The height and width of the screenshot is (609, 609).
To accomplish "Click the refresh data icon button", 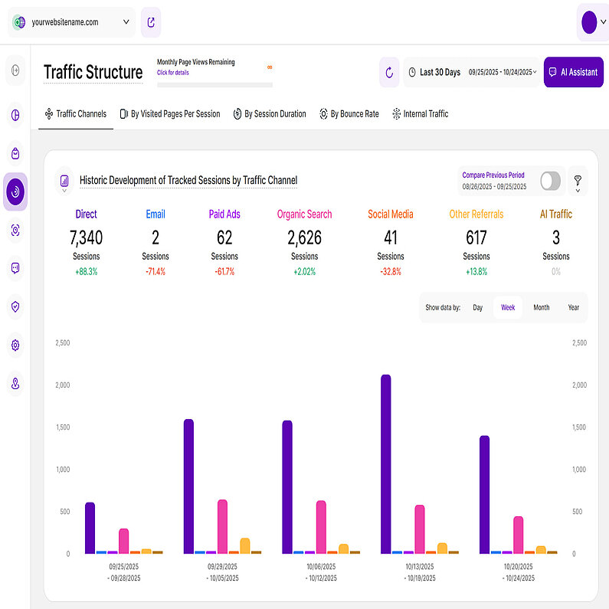I will pos(389,73).
